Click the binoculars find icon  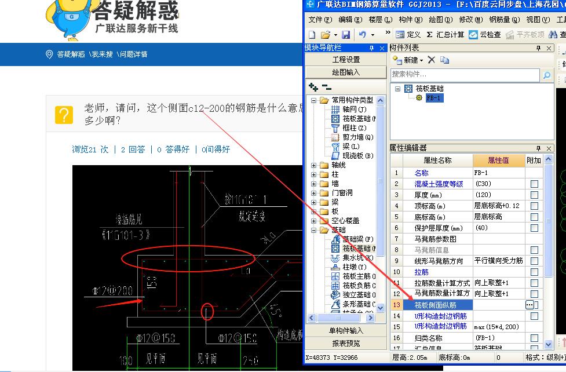(x=553, y=35)
